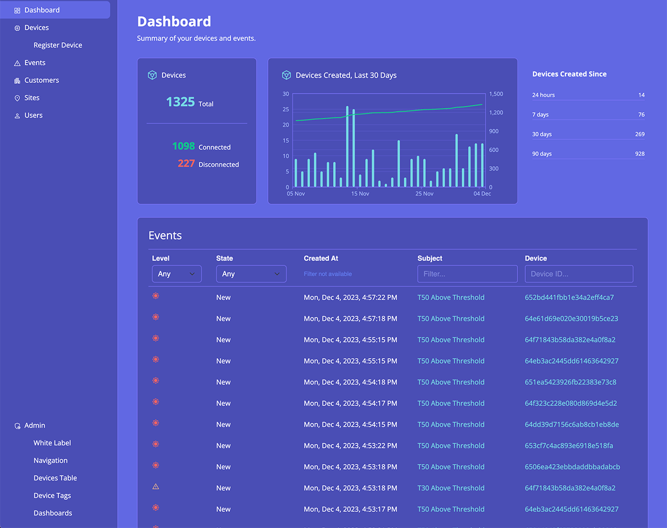Image resolution: width=667 pixels, height=528 pixels.
Task: Click the Device ID filter input field
Action: 578,274
